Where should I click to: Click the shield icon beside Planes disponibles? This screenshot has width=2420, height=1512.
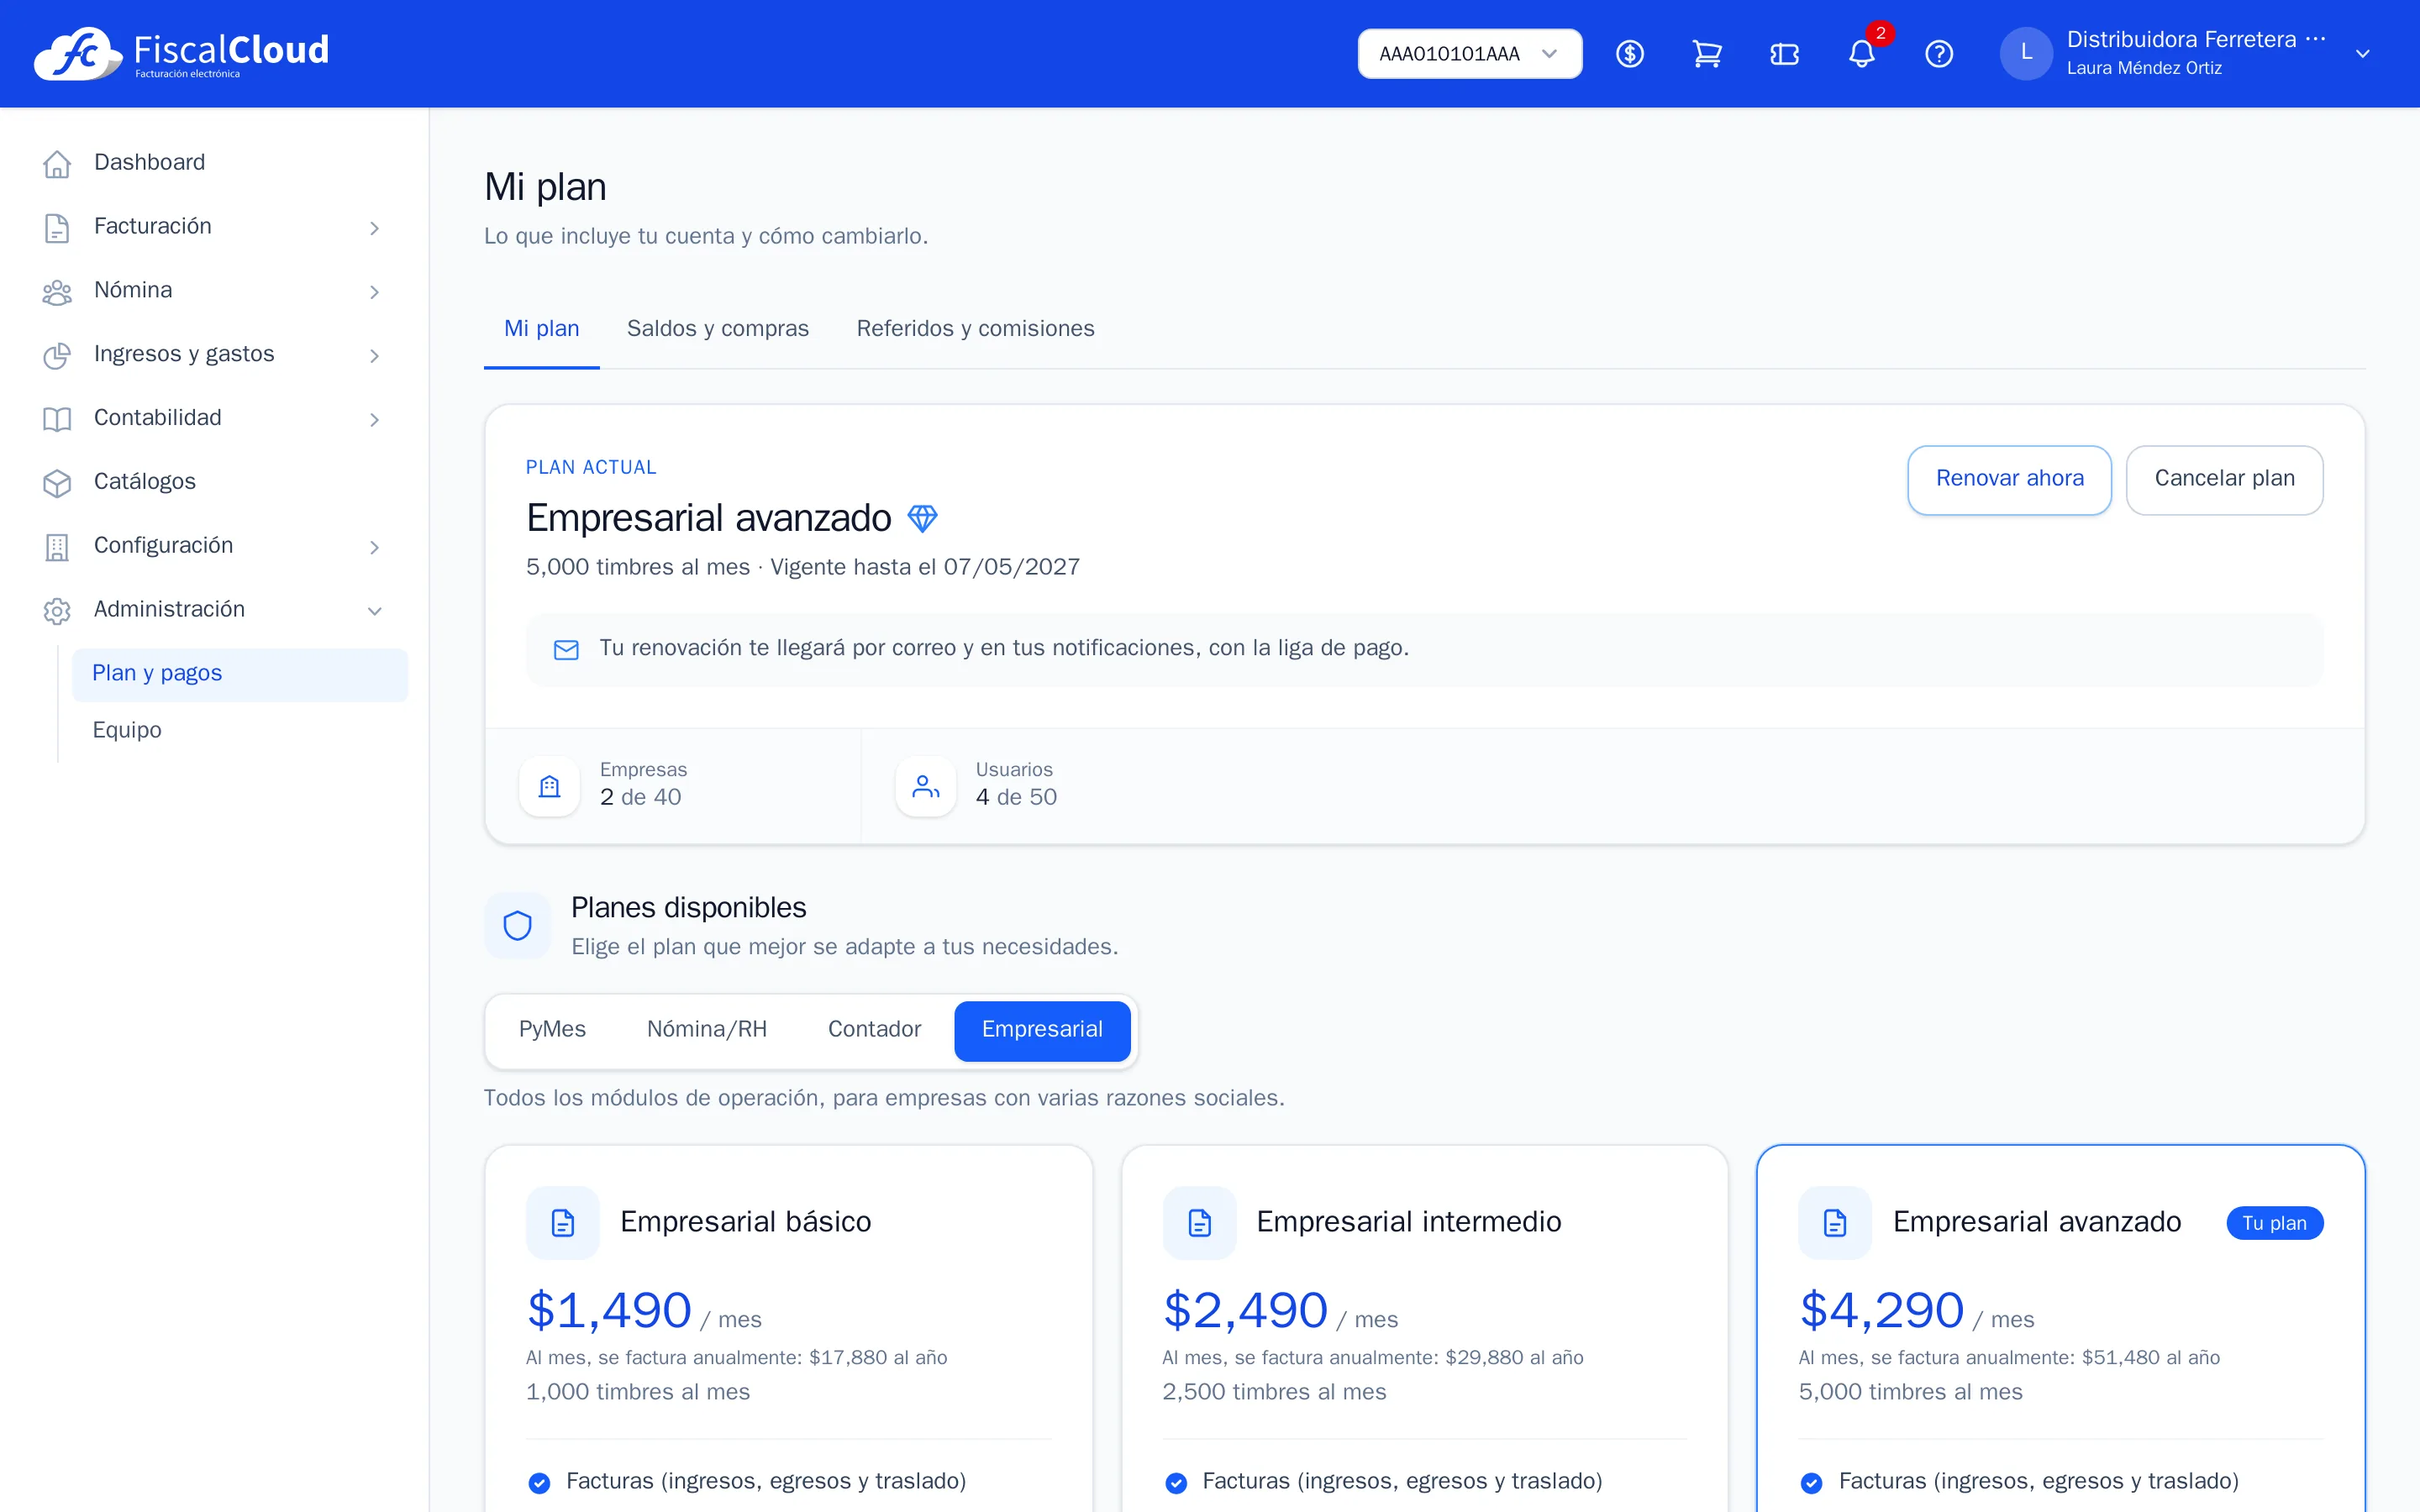click(517, 925)
